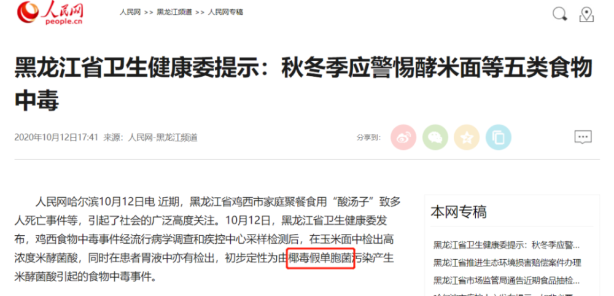Open sidebar link 黑龙江省市场监管局通告近期食品抽检
The height and width of the screenshot is (296, 614).
click(507, 280)
